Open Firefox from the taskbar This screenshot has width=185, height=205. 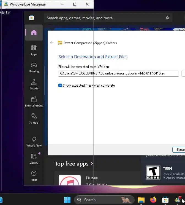153,200
